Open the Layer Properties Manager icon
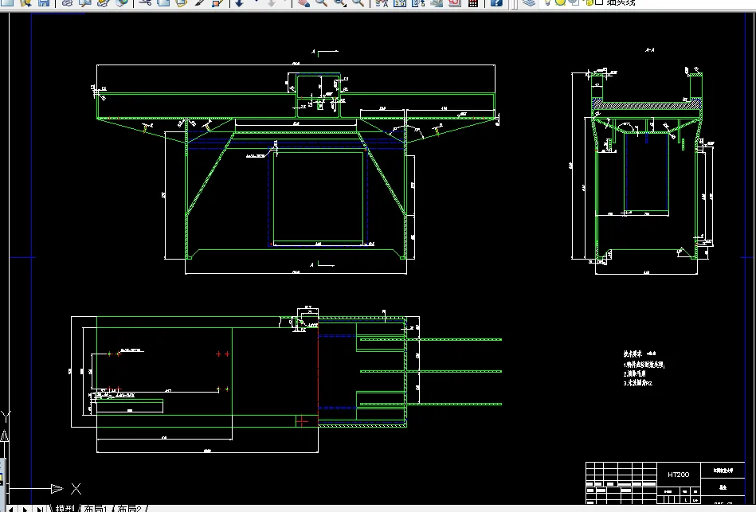This screenshot has width=756, height=512. 529,2
